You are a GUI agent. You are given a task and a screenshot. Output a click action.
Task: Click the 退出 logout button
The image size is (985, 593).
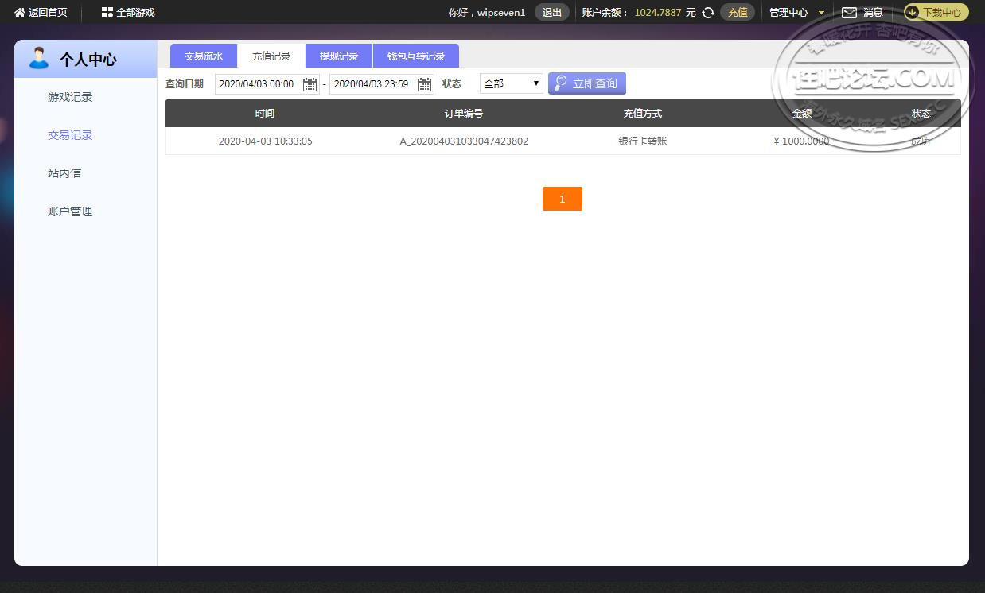pos(551,12)
